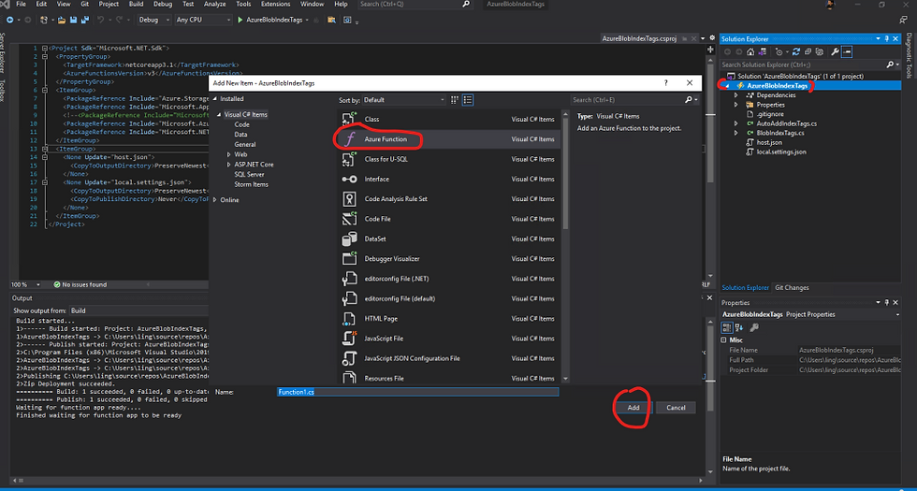Image resolution: width=917 pixels, height=491 pixels.
Task: Switch dialog to medium icons list view
Action: tap(468, 100)
